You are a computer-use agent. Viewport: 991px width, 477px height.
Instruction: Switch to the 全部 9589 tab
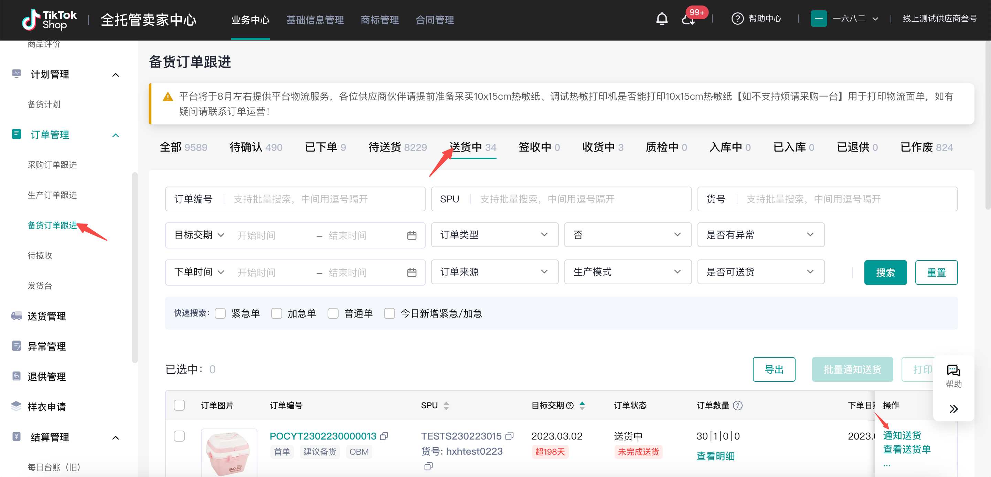(183, 147)
